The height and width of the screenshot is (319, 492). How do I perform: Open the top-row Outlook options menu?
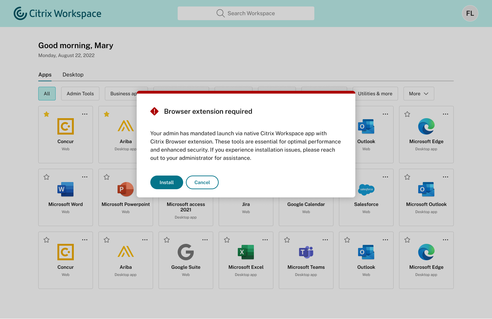click(385, 114)
